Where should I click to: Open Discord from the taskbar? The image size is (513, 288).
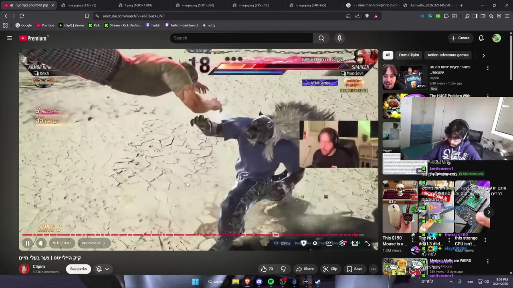coord(259,282)
